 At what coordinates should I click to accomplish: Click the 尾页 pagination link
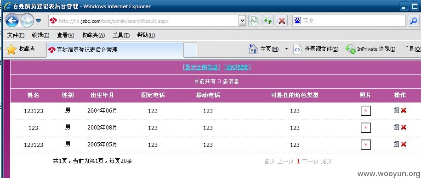click(326, 162)
